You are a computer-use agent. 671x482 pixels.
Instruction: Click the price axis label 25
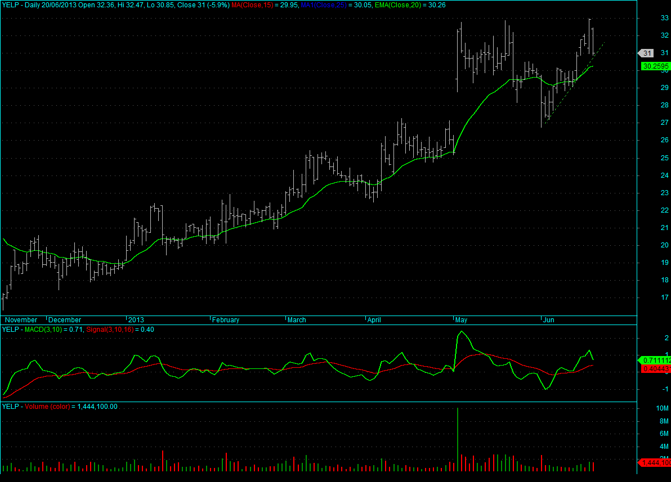click(665, 158)
